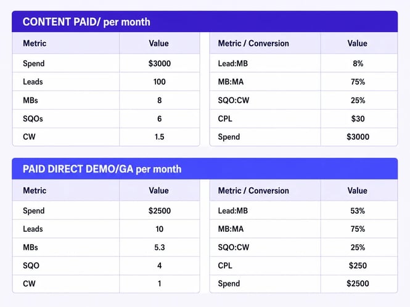Select the SQO:CW row label in Content Paid
Image resolution: width=410 pixels, height=307 pixels.
pyautogui.click(x=234, y=100)
